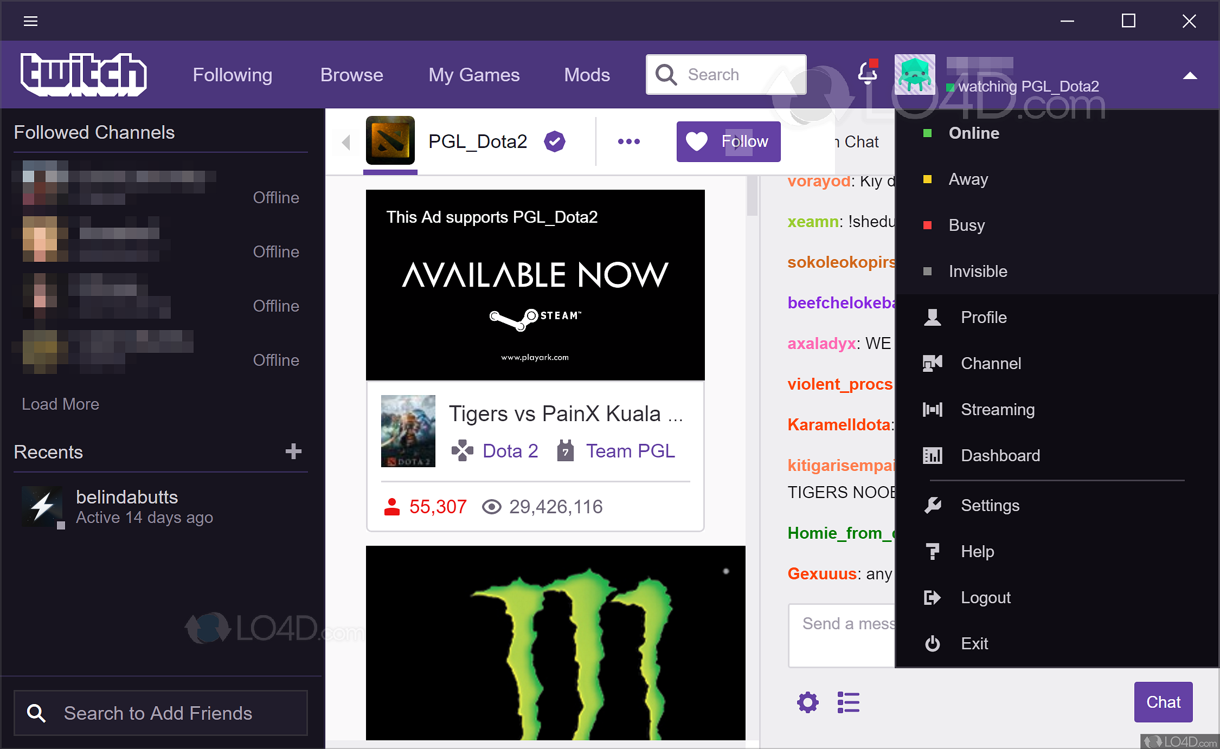Click the channel info scrollbar
The image size is (1220, 749).
[x=752, y=196]
